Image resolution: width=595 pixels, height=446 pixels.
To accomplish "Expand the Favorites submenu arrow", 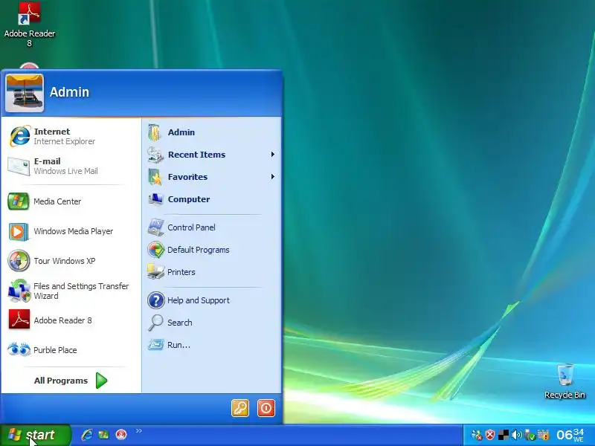I will 272,177.
